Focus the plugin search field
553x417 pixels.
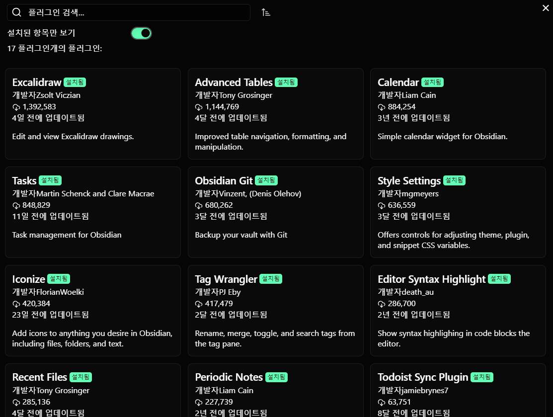click(128, 12)
